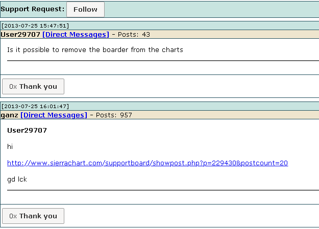319x229 pixels.
Task: Click bold User29707 inside ganz's reply
Action: (27, 130)
